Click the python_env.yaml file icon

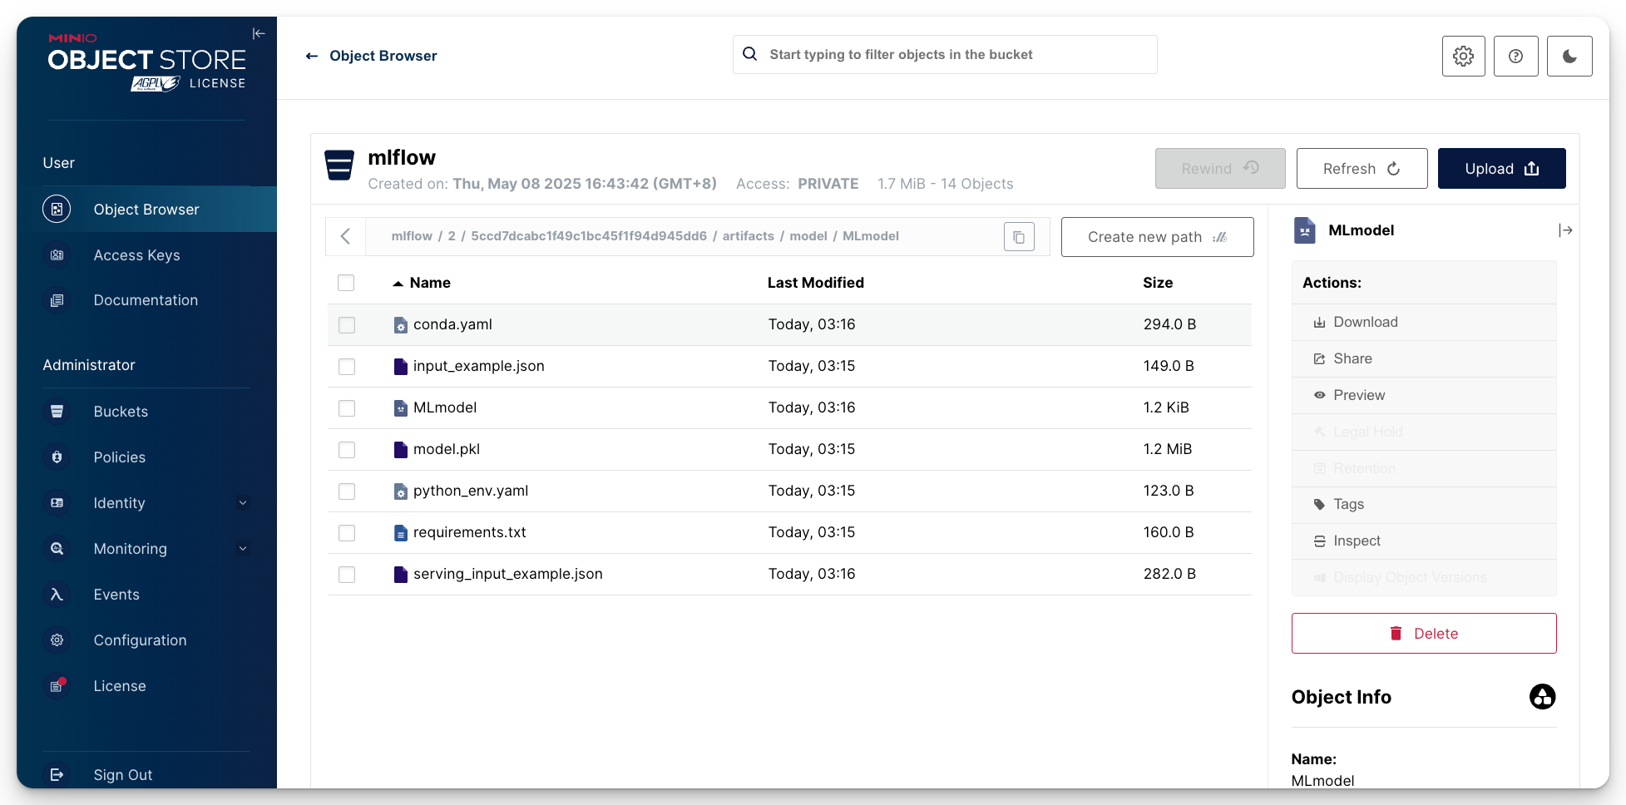pyautogui.click(x=401, y=491)
